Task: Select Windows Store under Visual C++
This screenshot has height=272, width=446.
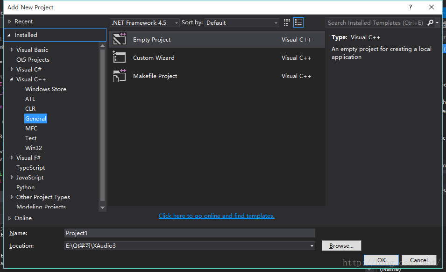Action: pos(46,89)
